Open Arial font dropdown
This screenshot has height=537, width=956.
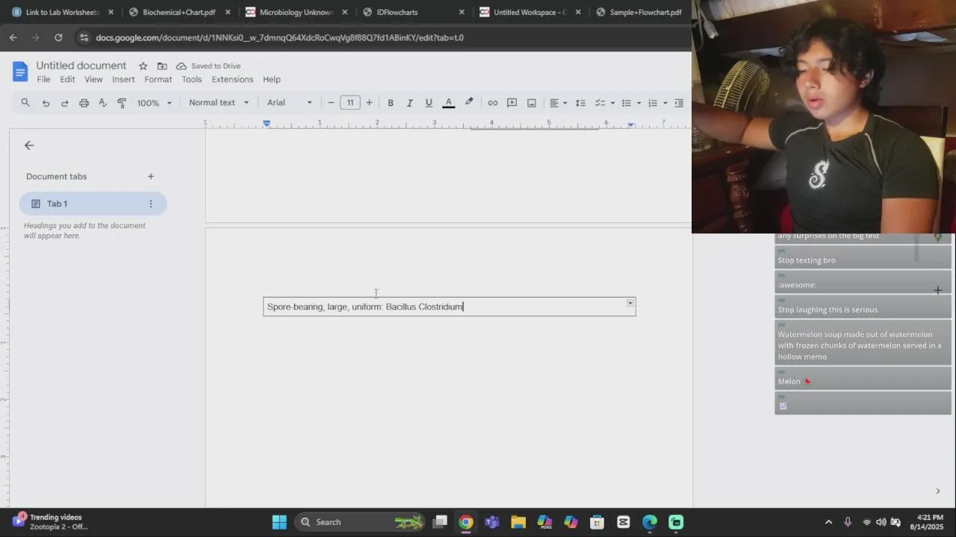(x=290, y=103)
